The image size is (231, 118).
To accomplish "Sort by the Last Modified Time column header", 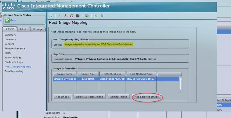I will click(141, 74).
